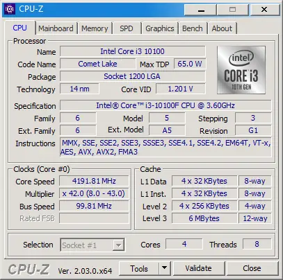Click the Specification field 'i3-10100F CPU @ 3.60GHz'
Image resolution: width=283 pixels, height=280 pixels.
click(x=165, y=105)
